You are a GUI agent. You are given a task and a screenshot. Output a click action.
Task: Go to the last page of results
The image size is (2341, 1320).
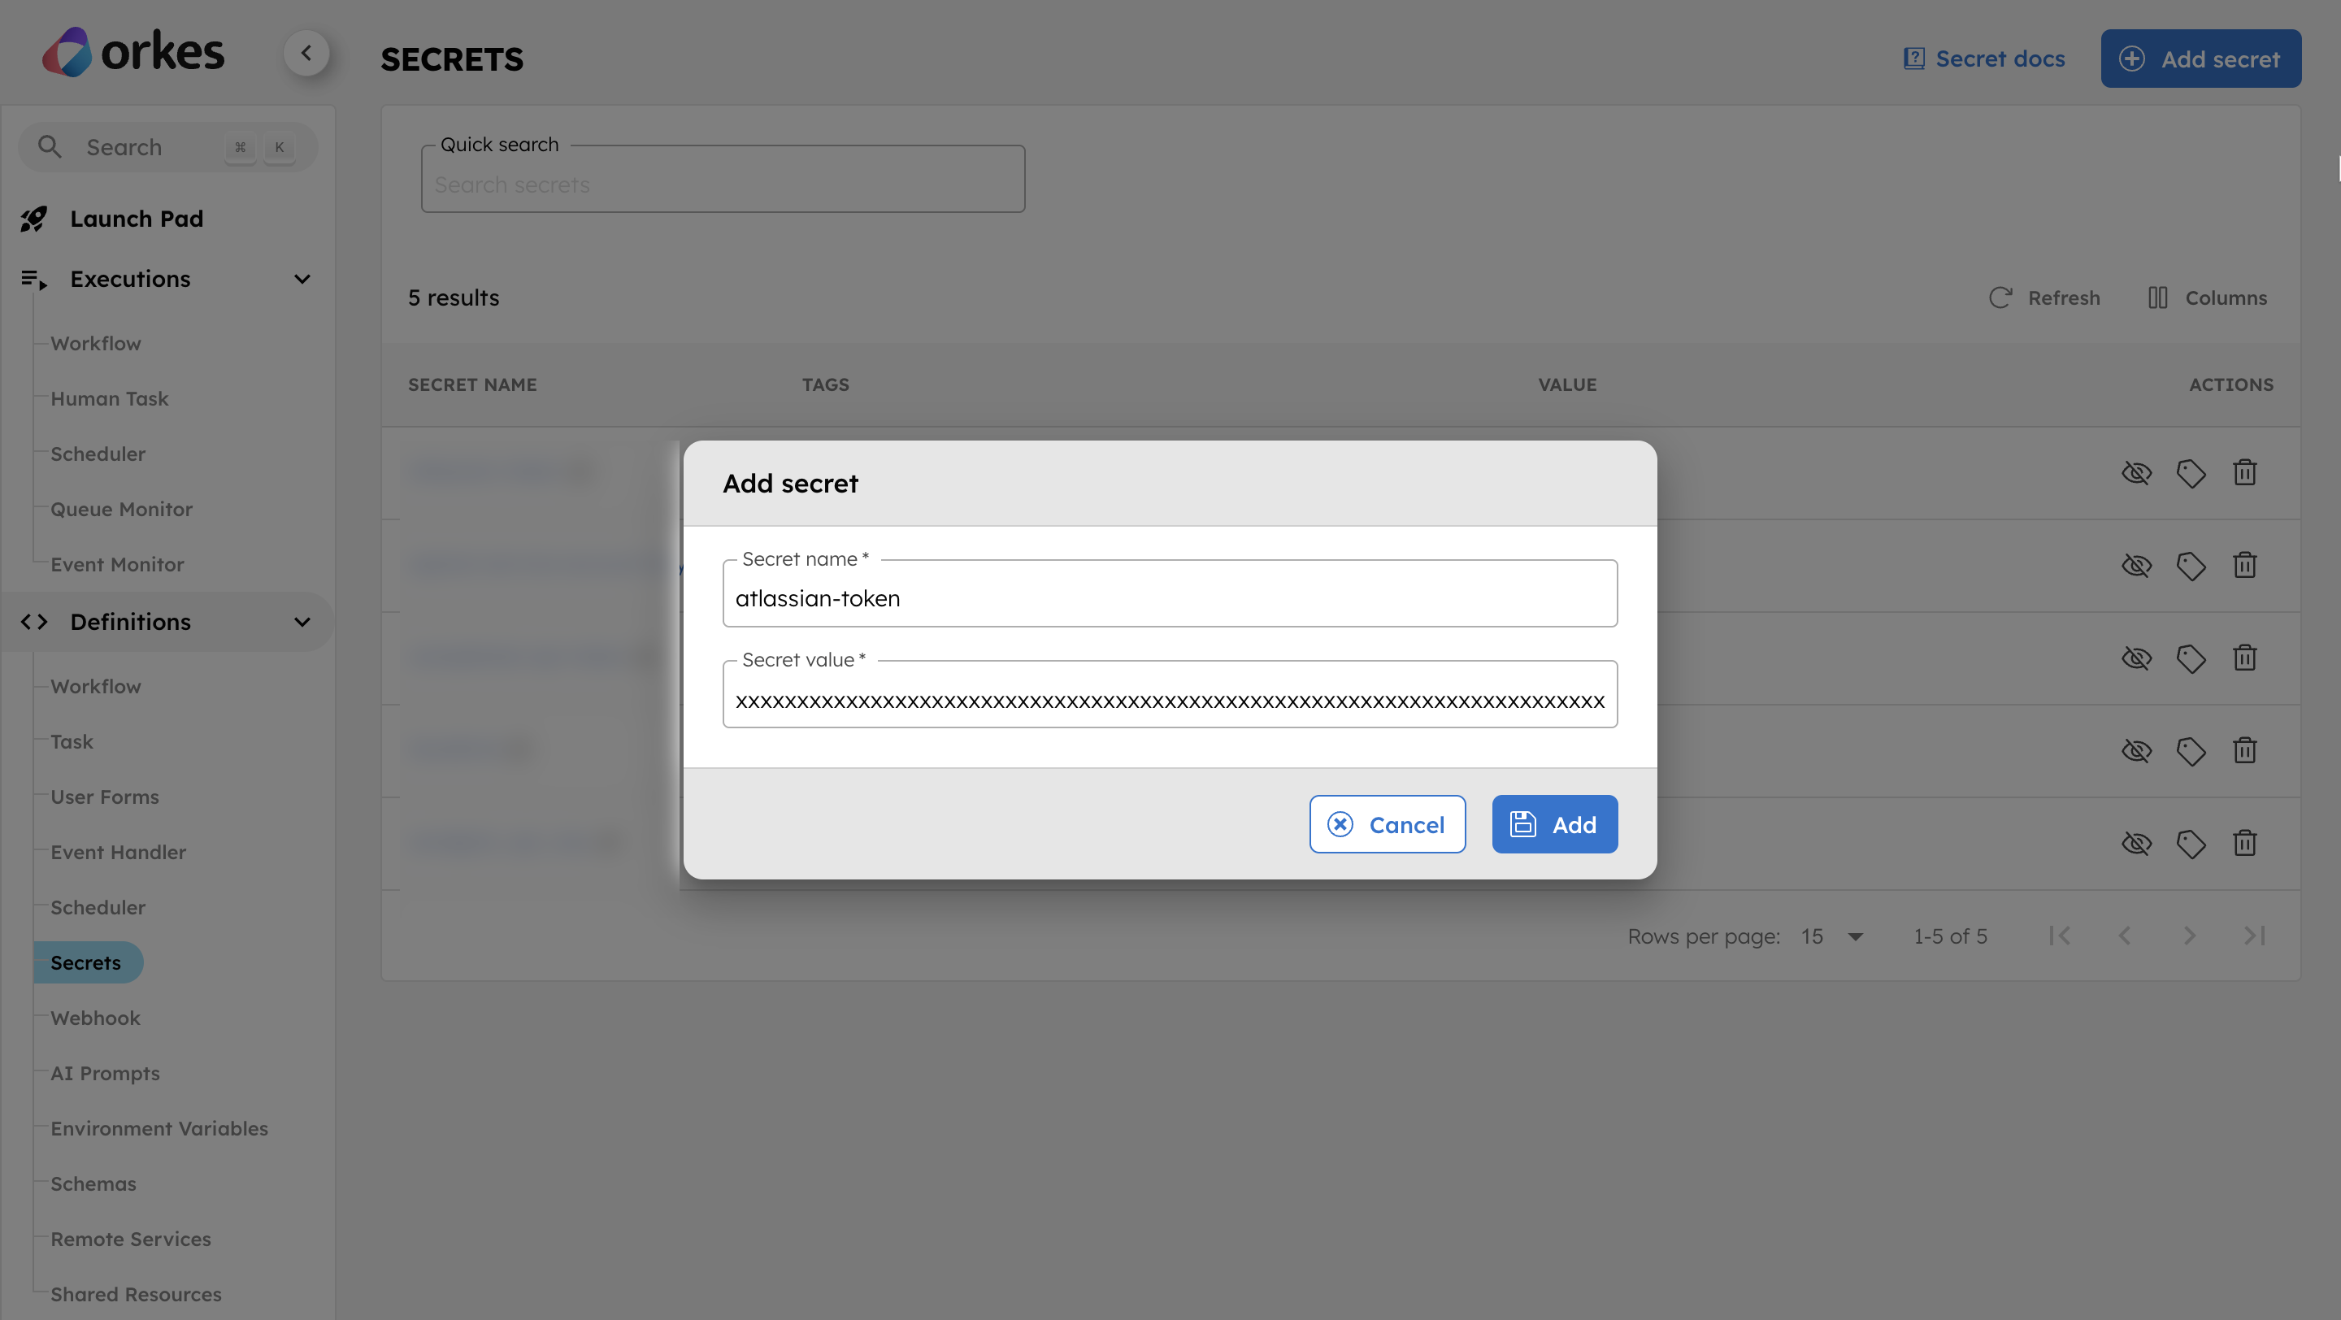pos(2255,936)
